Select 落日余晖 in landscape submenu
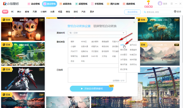Image resolution: width=183 pixels, height=108 pixels. [124, 50]
